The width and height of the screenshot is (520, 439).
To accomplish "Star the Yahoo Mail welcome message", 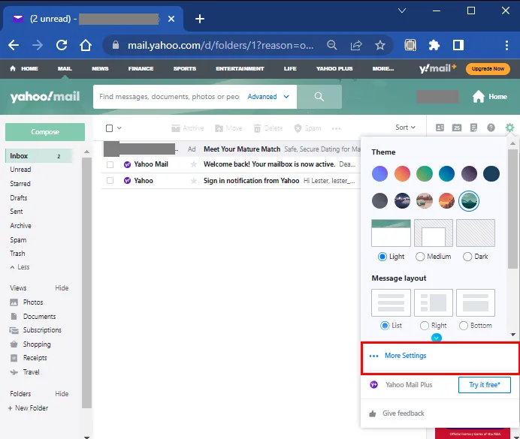I will click(x=194, y=164).
